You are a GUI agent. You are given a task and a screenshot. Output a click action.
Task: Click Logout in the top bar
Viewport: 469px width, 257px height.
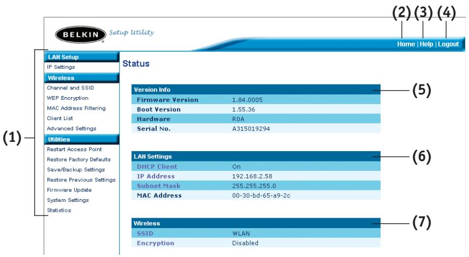[448, 44]
